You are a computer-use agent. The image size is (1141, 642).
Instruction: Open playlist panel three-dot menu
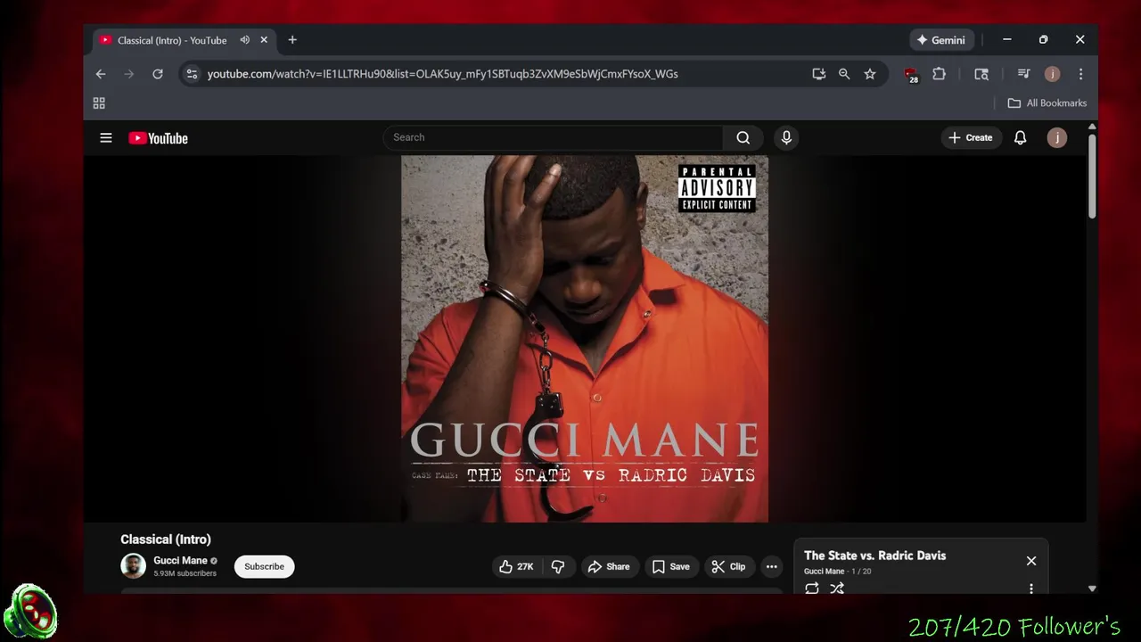click(1031, 588)
